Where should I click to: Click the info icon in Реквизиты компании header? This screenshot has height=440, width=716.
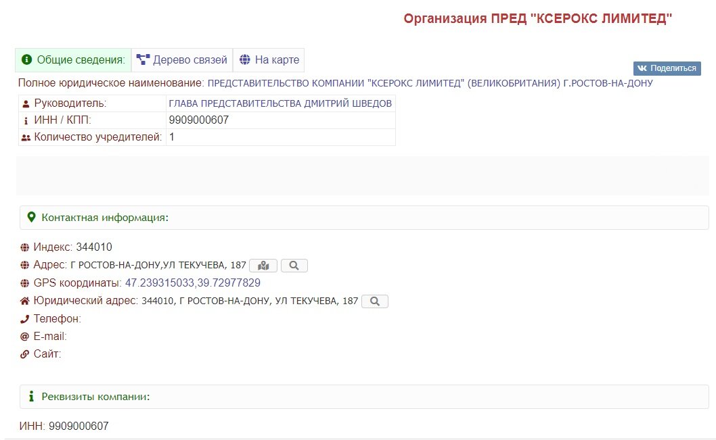31,396
